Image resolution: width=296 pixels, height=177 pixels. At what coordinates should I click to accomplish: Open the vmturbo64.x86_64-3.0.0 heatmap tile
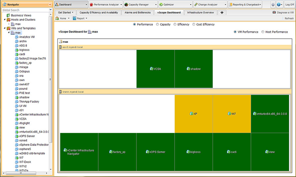coord(270,114)
